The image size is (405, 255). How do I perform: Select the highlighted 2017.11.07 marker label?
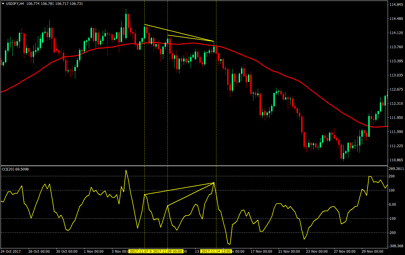[x=140, y=252]
